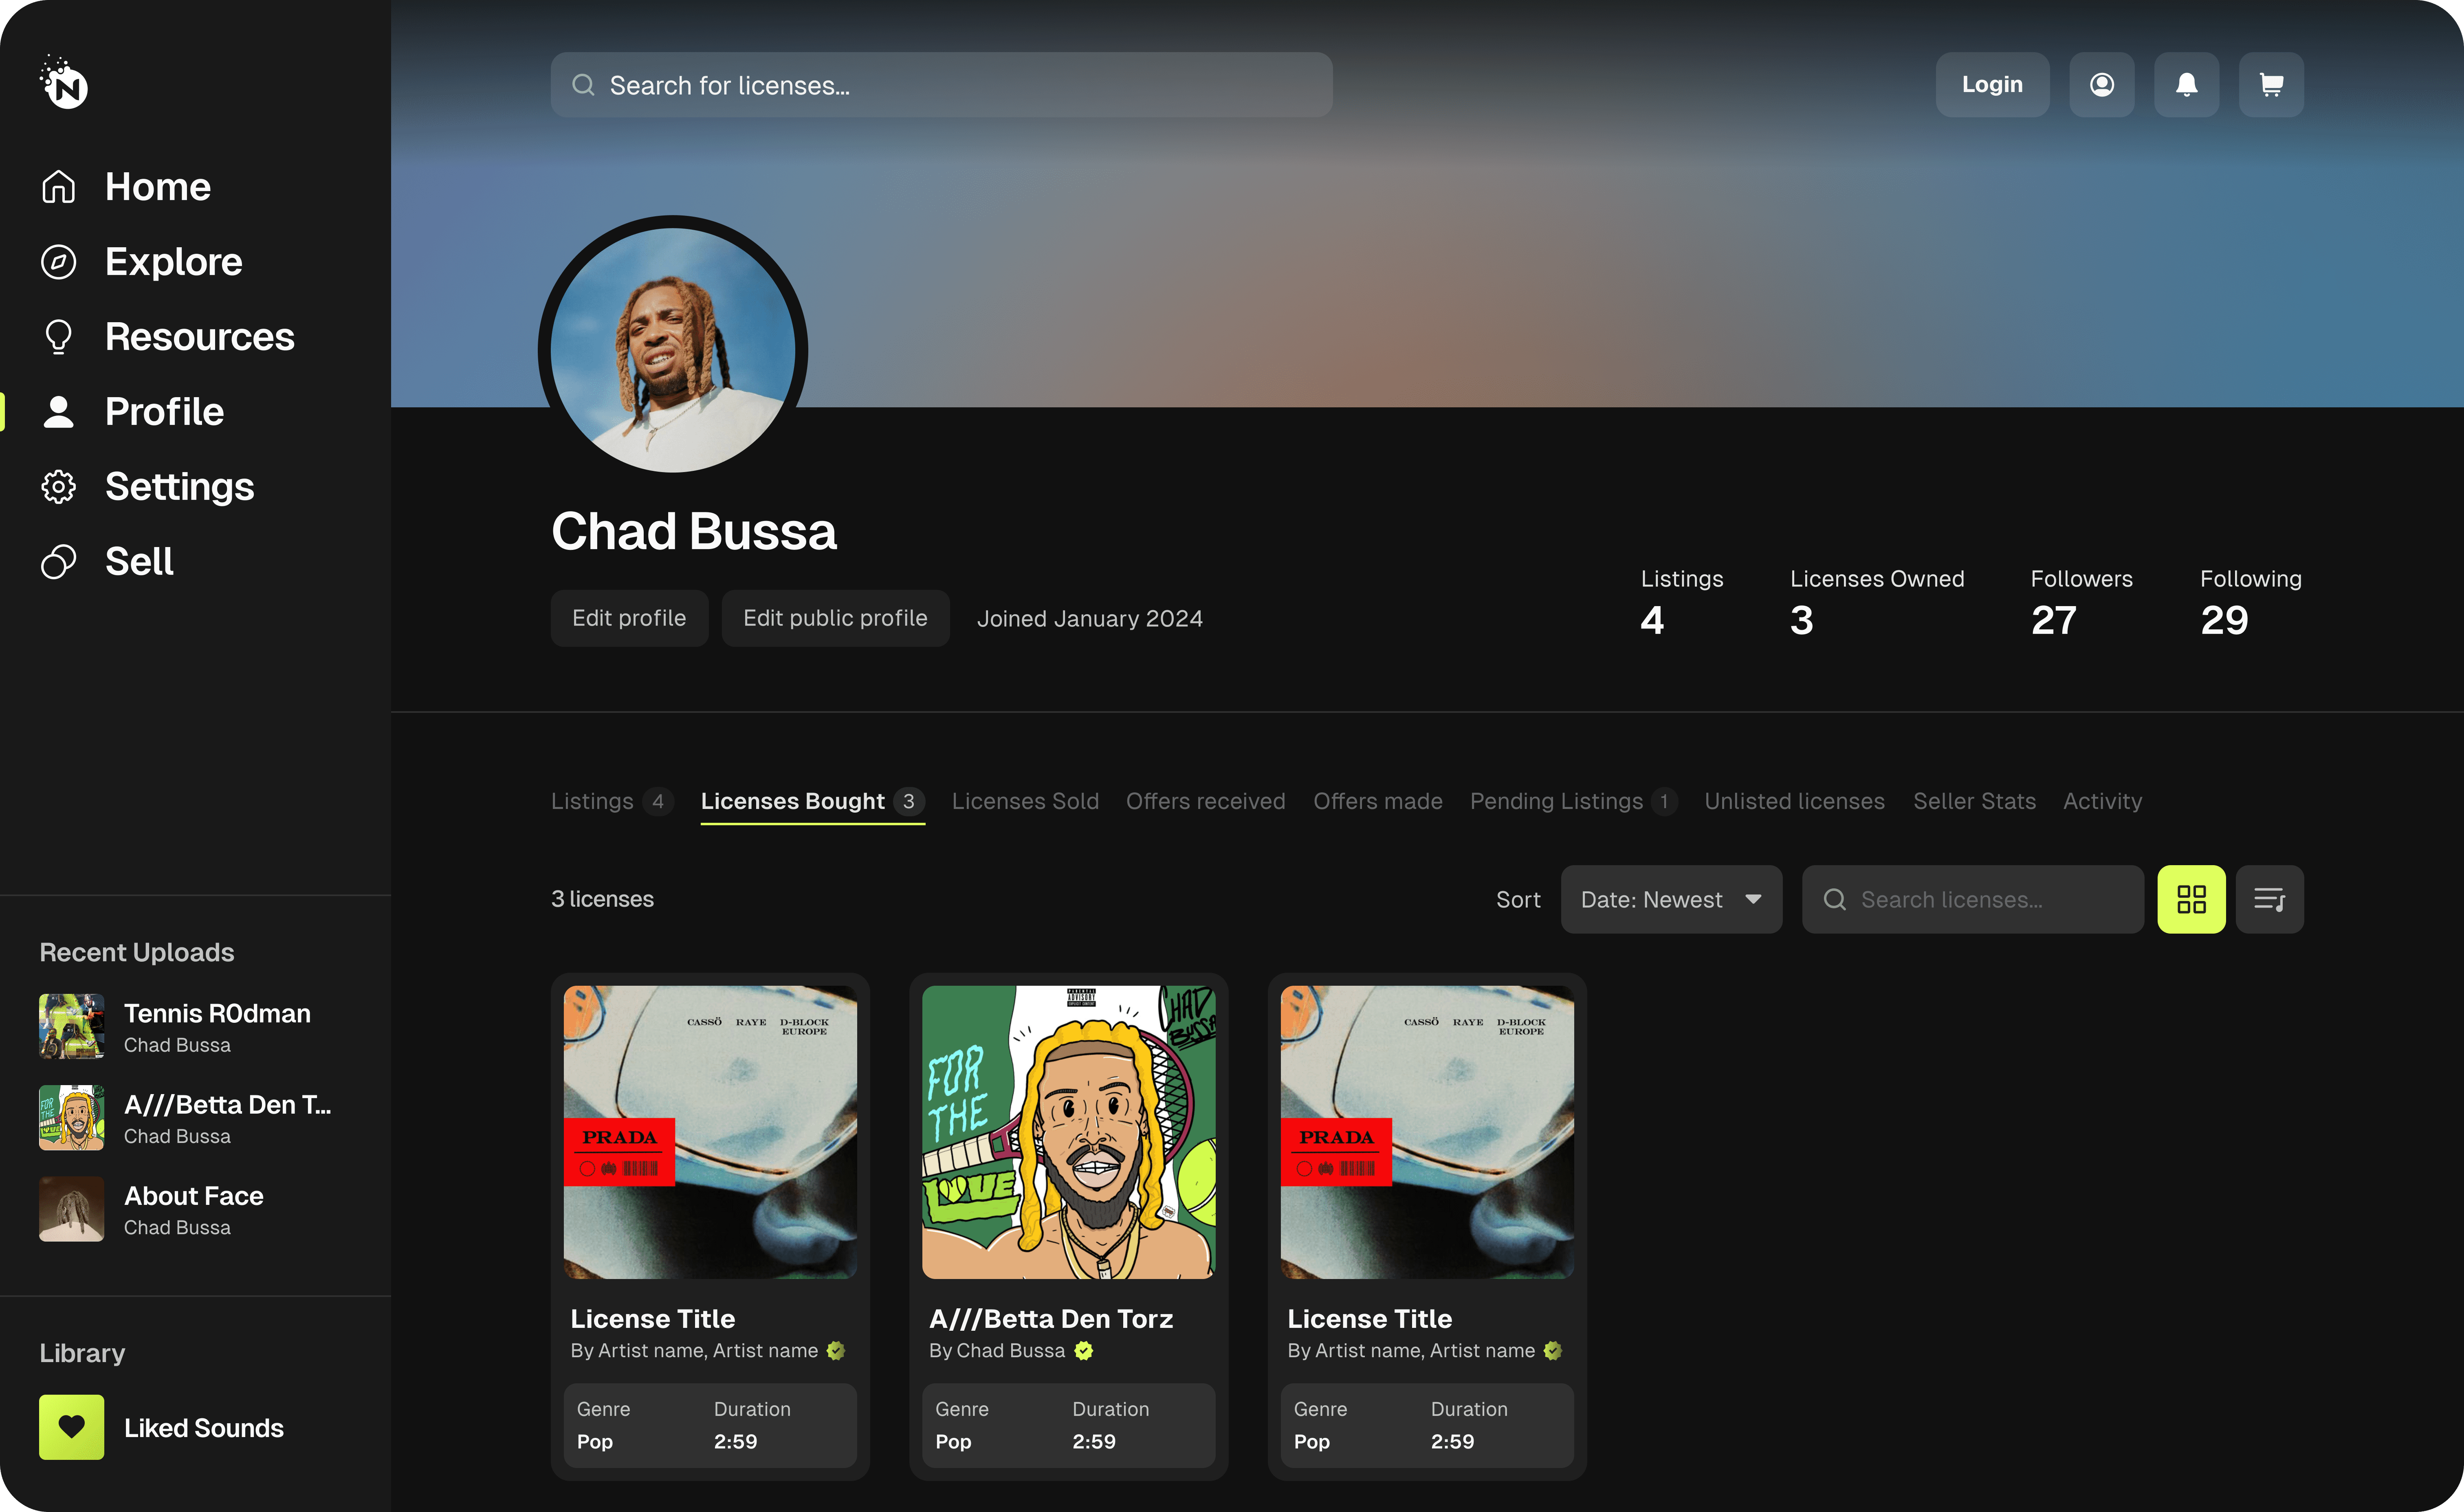Open the Date: Newest sort dropdown
The image size is (2464, 1512).
click(1671, 899)
